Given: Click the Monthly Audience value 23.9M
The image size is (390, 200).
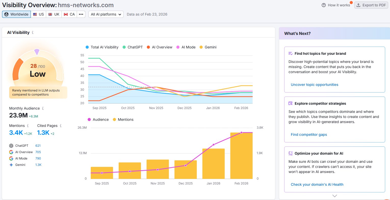Looking at the screenshot, I should click(18, 115).
